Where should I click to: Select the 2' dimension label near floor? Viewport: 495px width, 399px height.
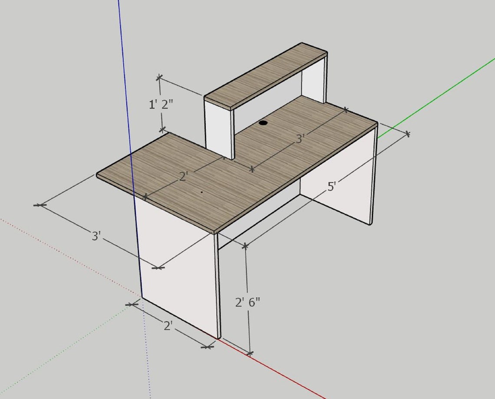tap(168, 326)
